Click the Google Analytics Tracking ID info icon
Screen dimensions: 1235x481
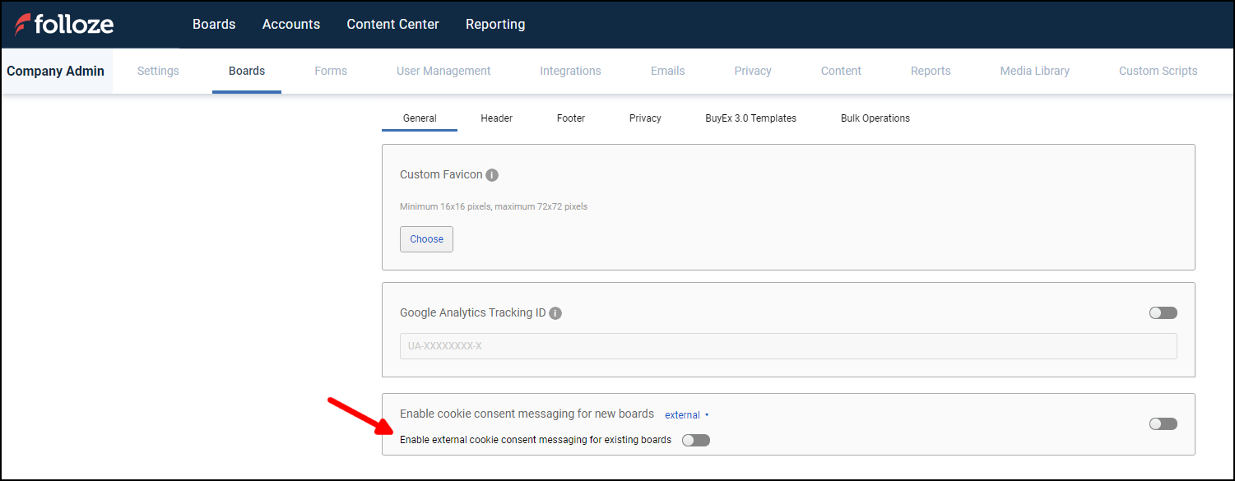(x=555, y=312)
